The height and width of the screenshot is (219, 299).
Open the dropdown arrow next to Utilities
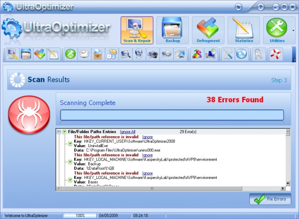pos(293,30)
